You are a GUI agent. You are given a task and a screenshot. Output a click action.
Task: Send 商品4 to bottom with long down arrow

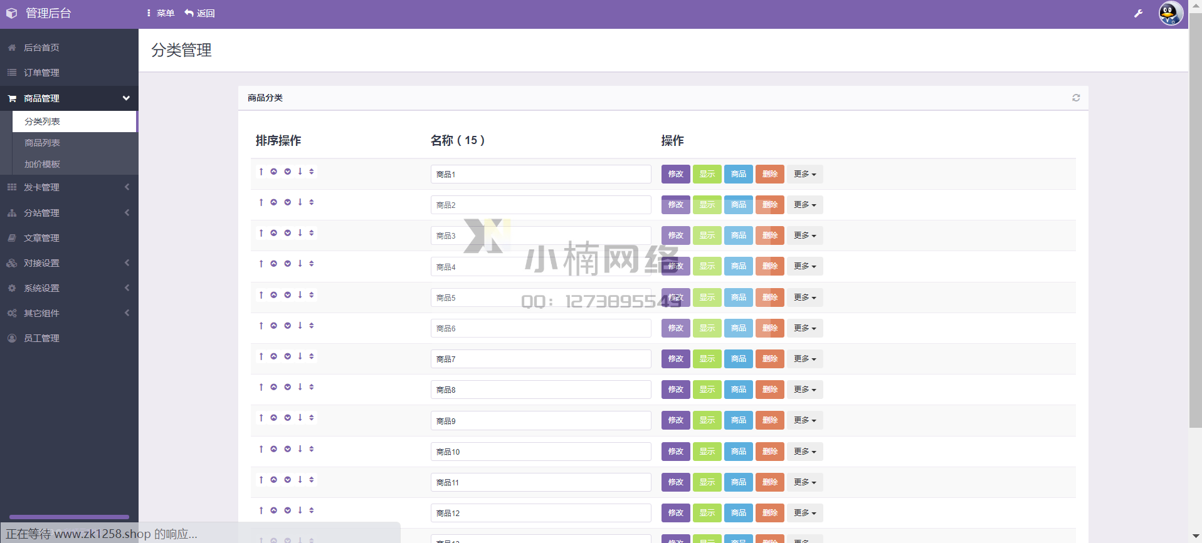click(x=300, y=264)
